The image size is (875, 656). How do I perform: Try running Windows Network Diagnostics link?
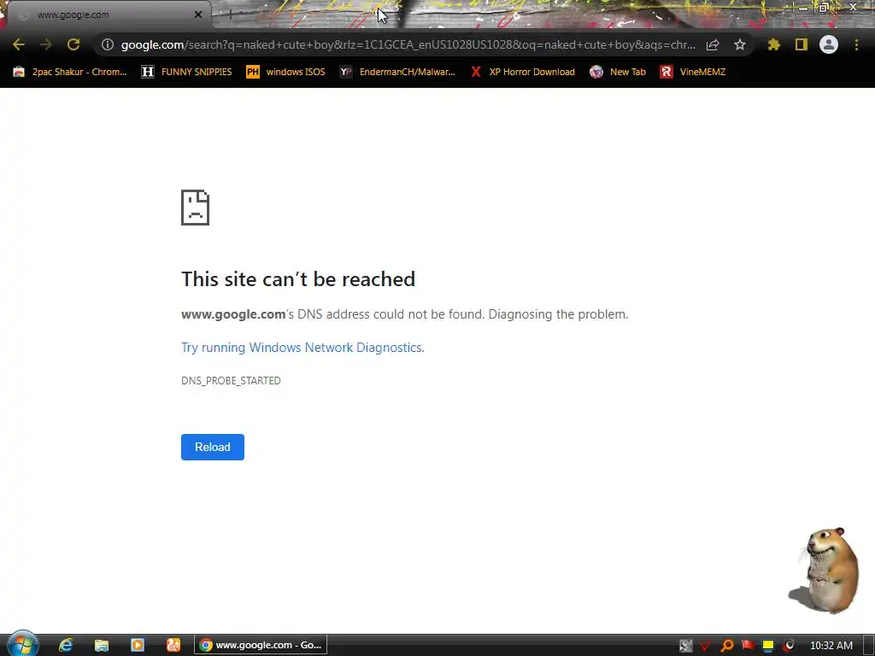tap(302, 348)
